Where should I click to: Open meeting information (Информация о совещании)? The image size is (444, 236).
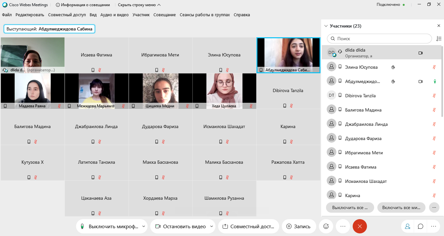(x=83, y=5)
